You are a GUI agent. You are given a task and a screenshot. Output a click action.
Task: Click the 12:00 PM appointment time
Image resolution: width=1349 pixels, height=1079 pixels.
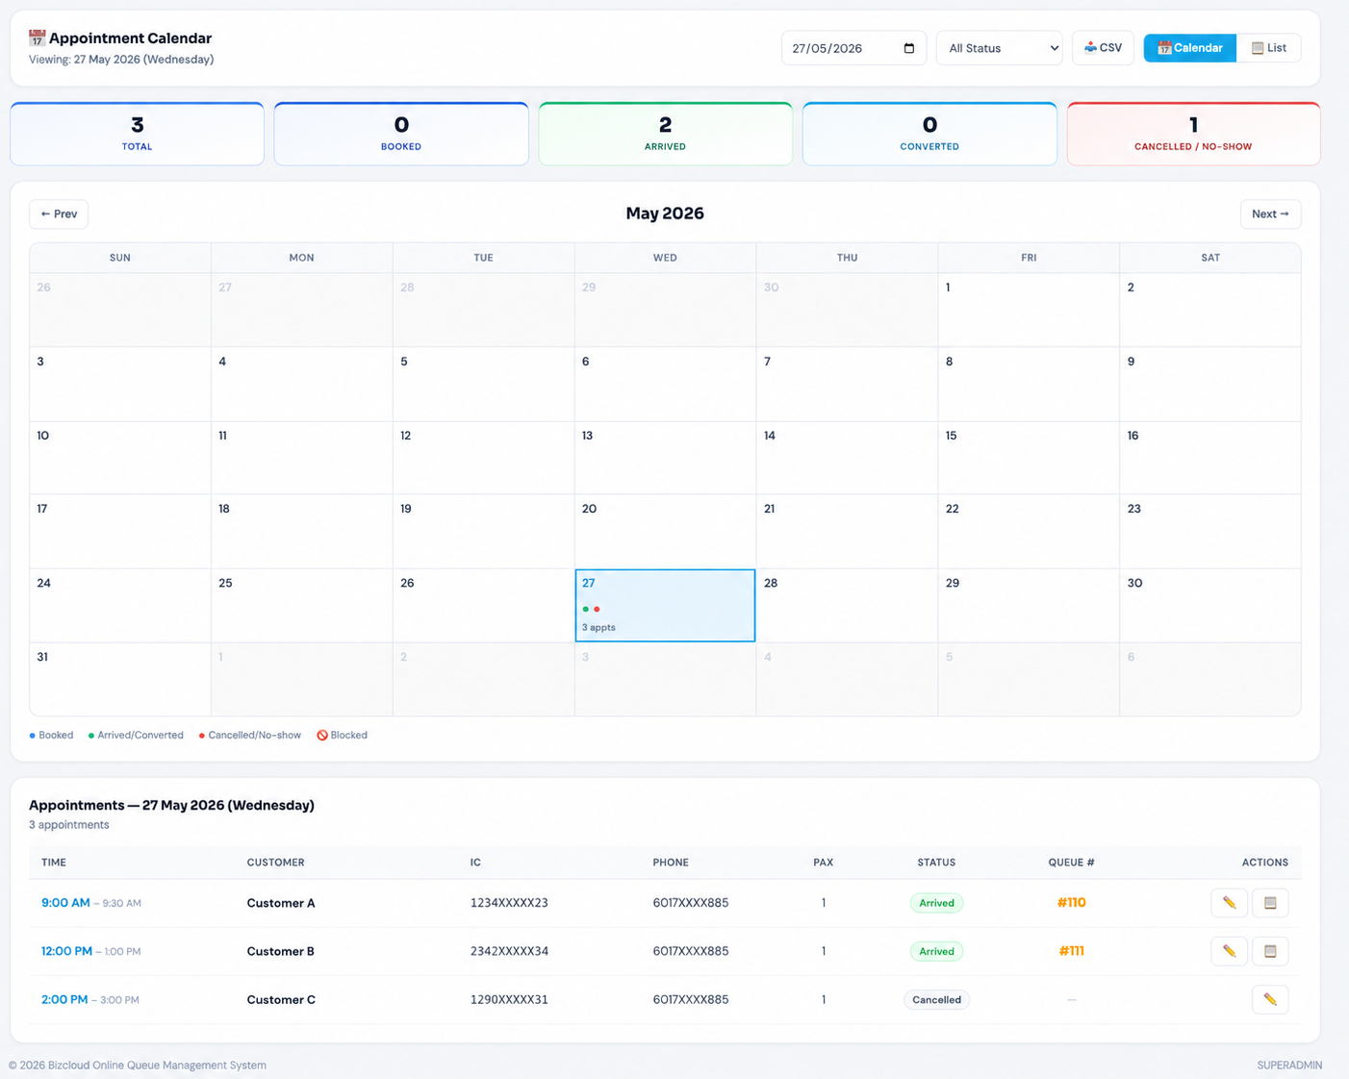click(66, 951)
